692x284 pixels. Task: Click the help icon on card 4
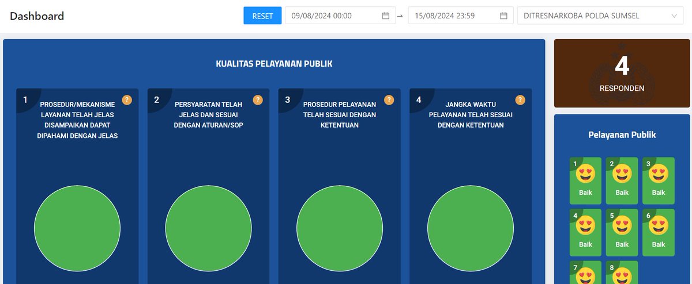coord(520,100)
